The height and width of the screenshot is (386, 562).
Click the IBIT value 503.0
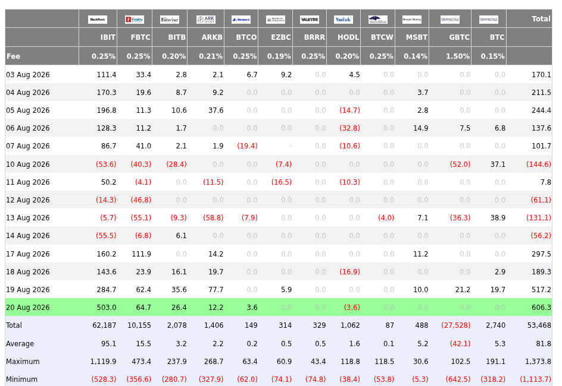coord(107,308)
